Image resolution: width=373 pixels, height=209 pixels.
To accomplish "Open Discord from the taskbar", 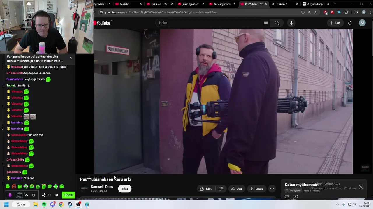I will [52, 204].
